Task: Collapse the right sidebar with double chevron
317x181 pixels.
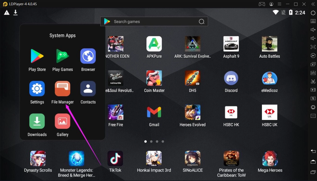Action: (313, 4)
